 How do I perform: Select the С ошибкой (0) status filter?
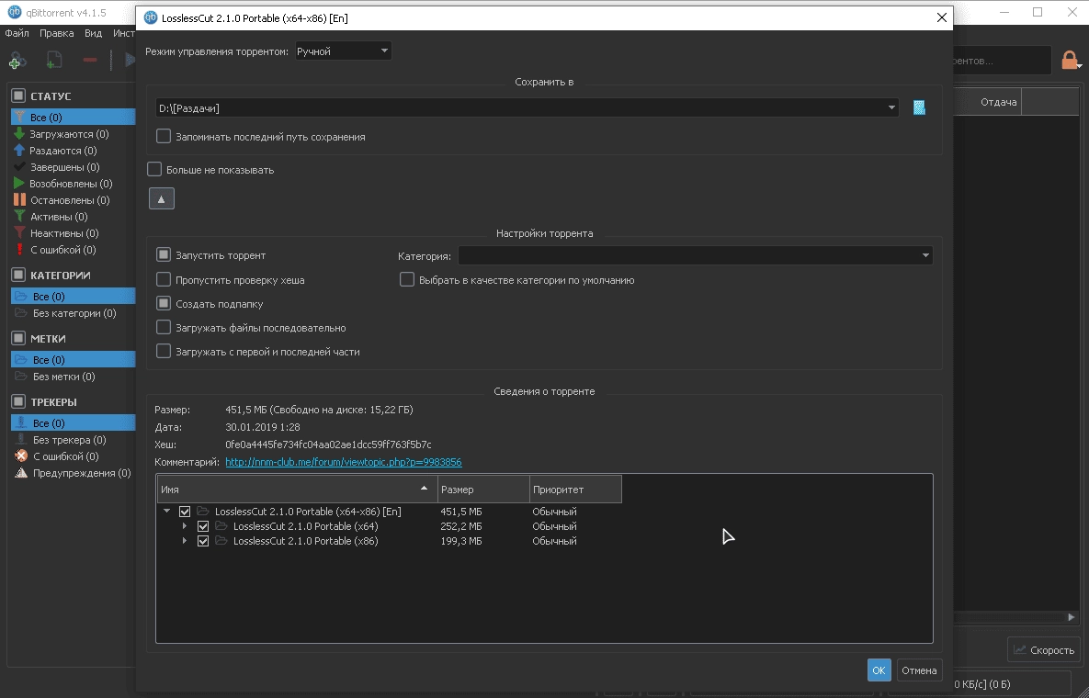point(62,251)
